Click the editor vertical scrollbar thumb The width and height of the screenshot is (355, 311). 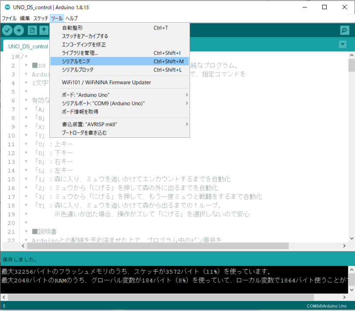(352, 65)
